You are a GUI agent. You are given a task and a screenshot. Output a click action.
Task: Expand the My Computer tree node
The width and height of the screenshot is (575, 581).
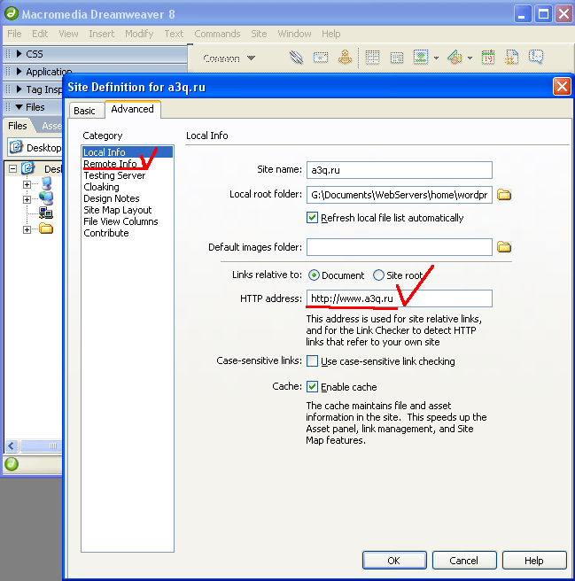[x=27, y=184]
